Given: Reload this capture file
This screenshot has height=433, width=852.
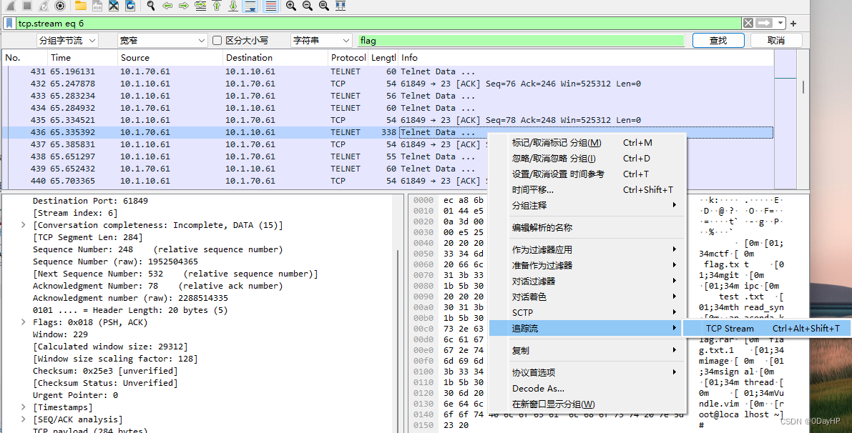Looking at the screenshot, I should [x=132, y=6].
